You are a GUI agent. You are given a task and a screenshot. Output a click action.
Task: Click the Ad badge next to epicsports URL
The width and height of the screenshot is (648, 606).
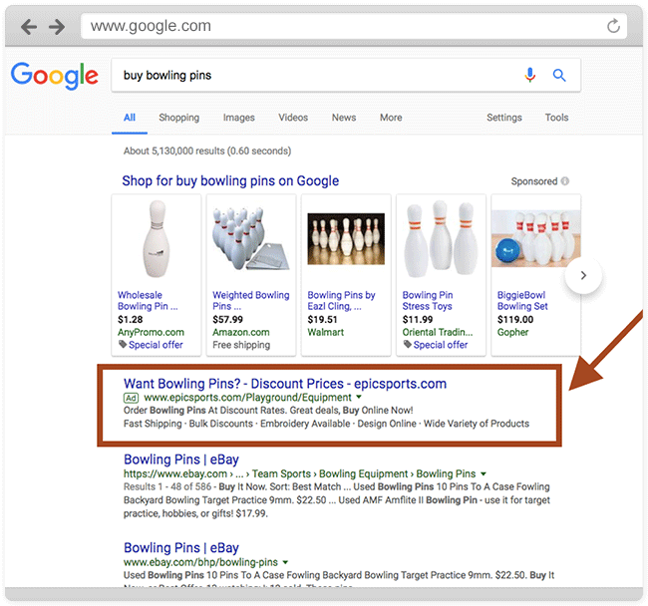pos(131,398)
